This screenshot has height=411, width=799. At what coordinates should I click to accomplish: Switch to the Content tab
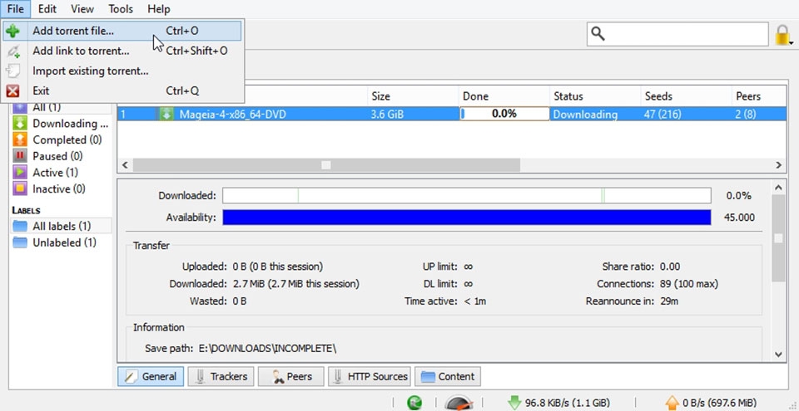[x=448, y=376]
